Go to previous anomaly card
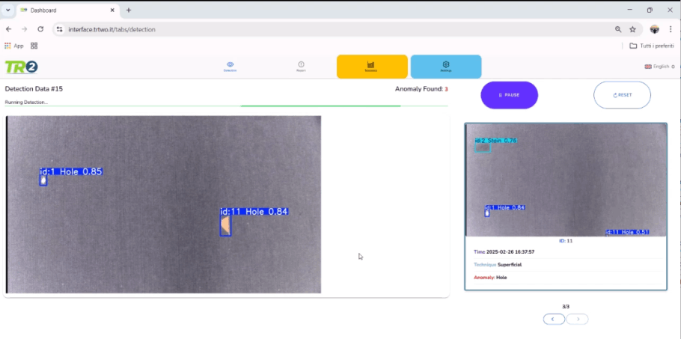The image size is (681, 339). click(554, 319)
